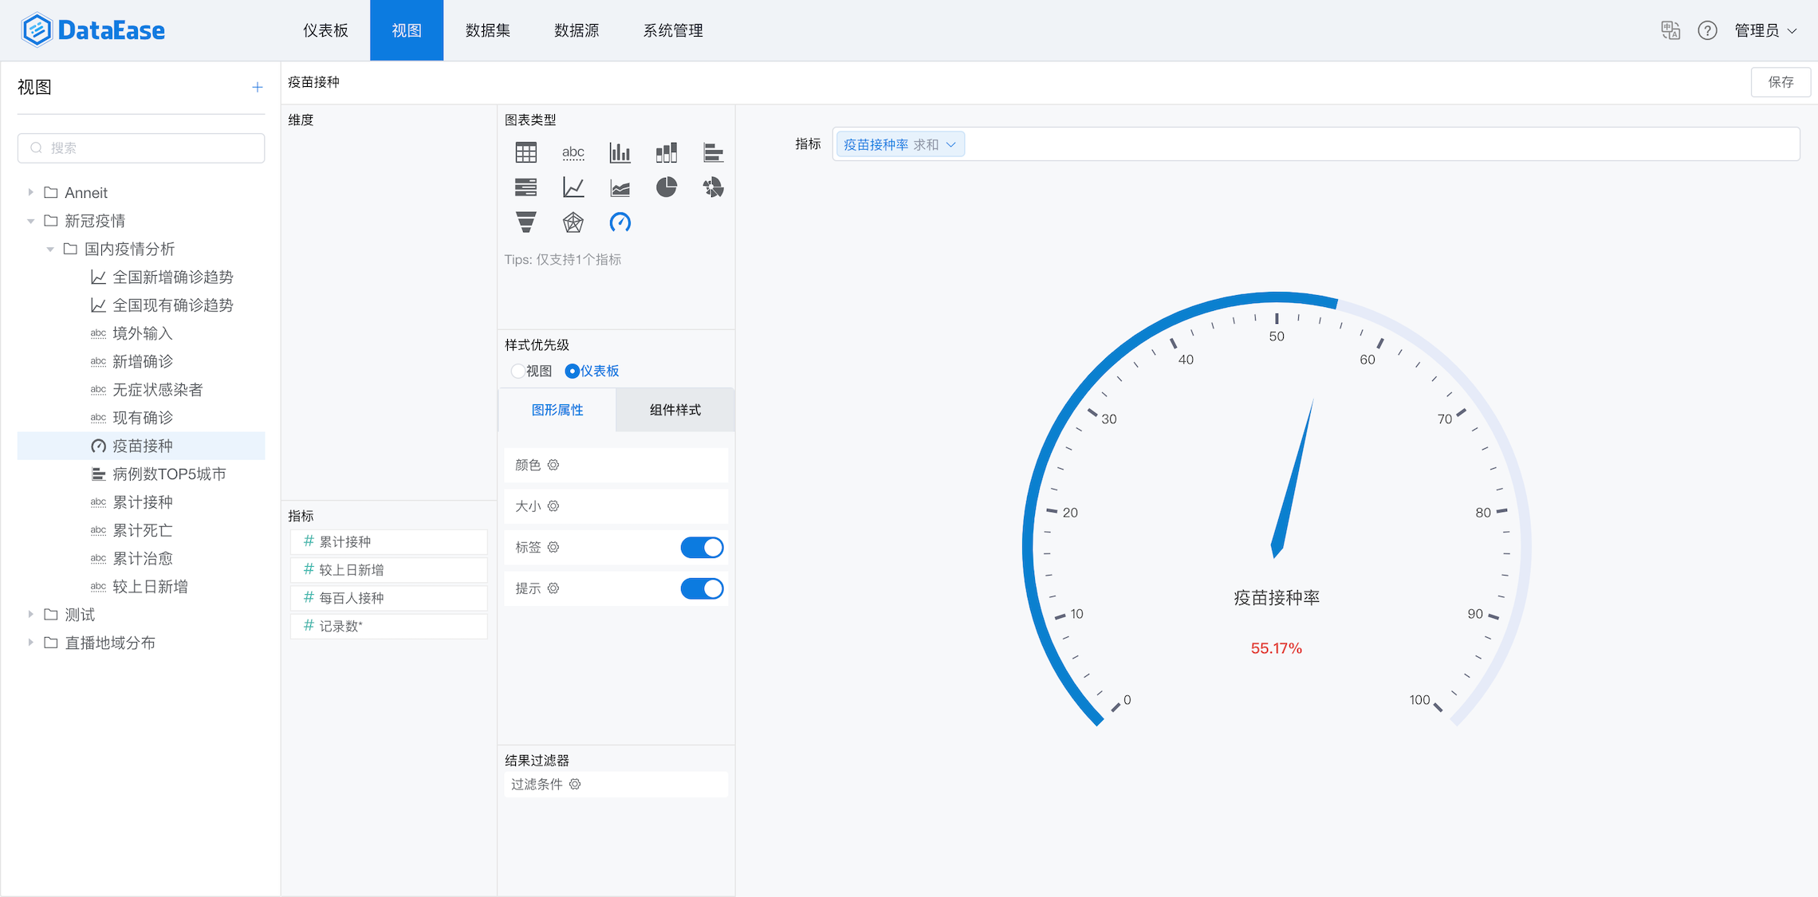The height and width of the screenshot is (897, 1818).
Task: Click the plus icon to add view
Action: click(x=257, y=87)
